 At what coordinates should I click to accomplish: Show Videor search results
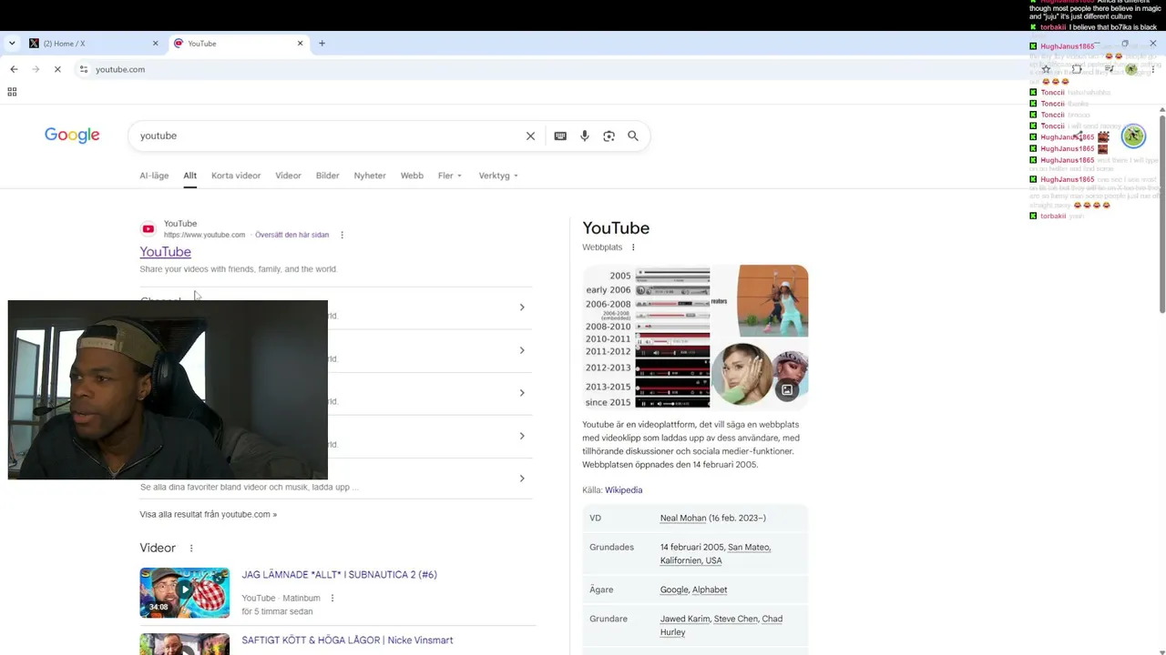coord(288,176)
